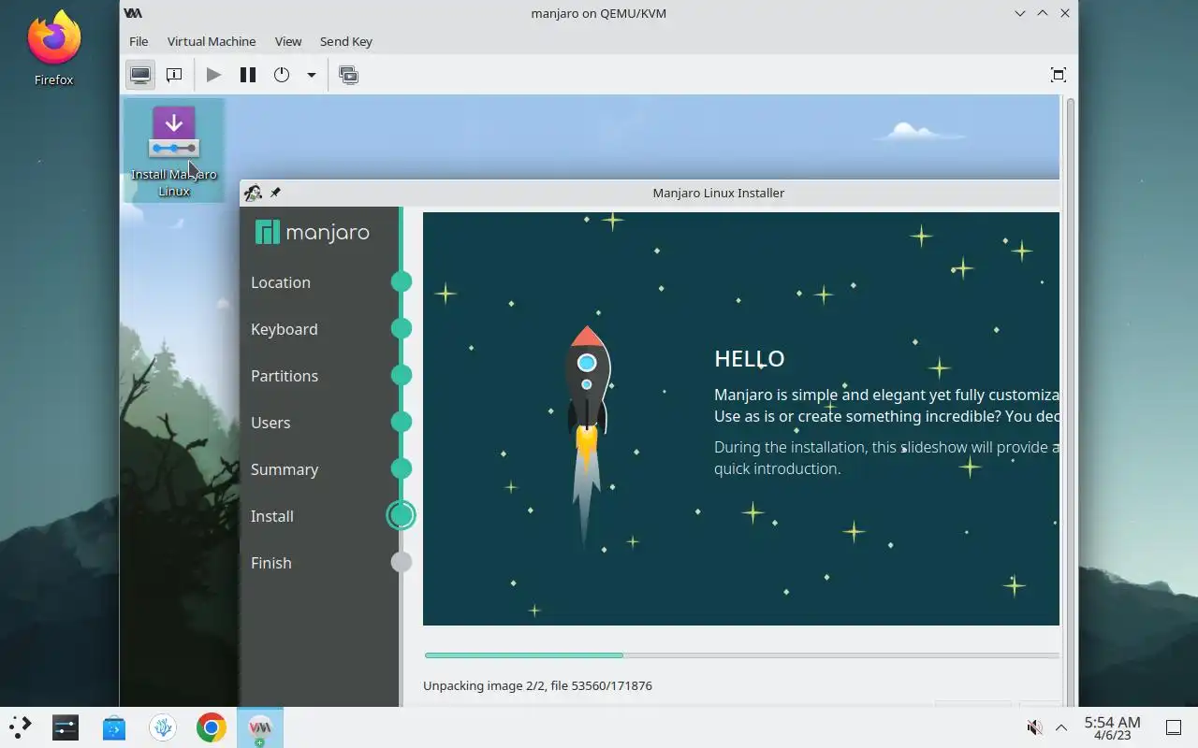Open the Send Key menu
Viewport: 1198px width, 748px height.
(346, 41)
